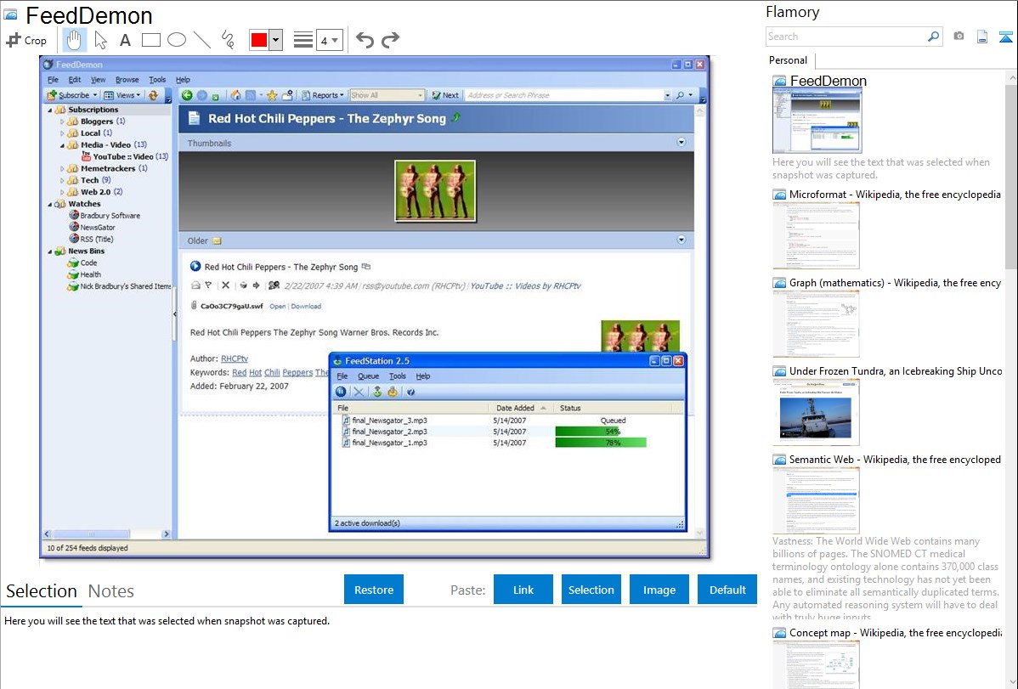Viewport: 1018px width, 689px height.
Task: Open the Notes tab
Action: (x=111, y=591)
